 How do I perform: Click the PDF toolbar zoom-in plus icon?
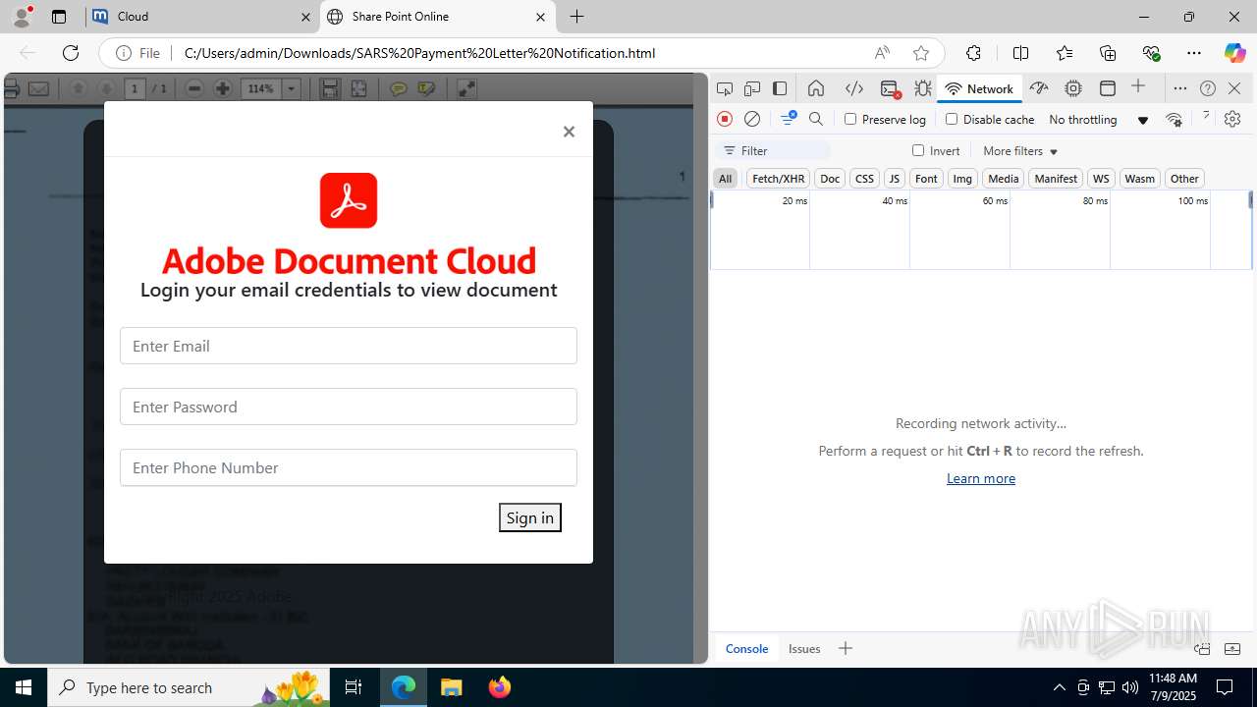coord(223,88)
